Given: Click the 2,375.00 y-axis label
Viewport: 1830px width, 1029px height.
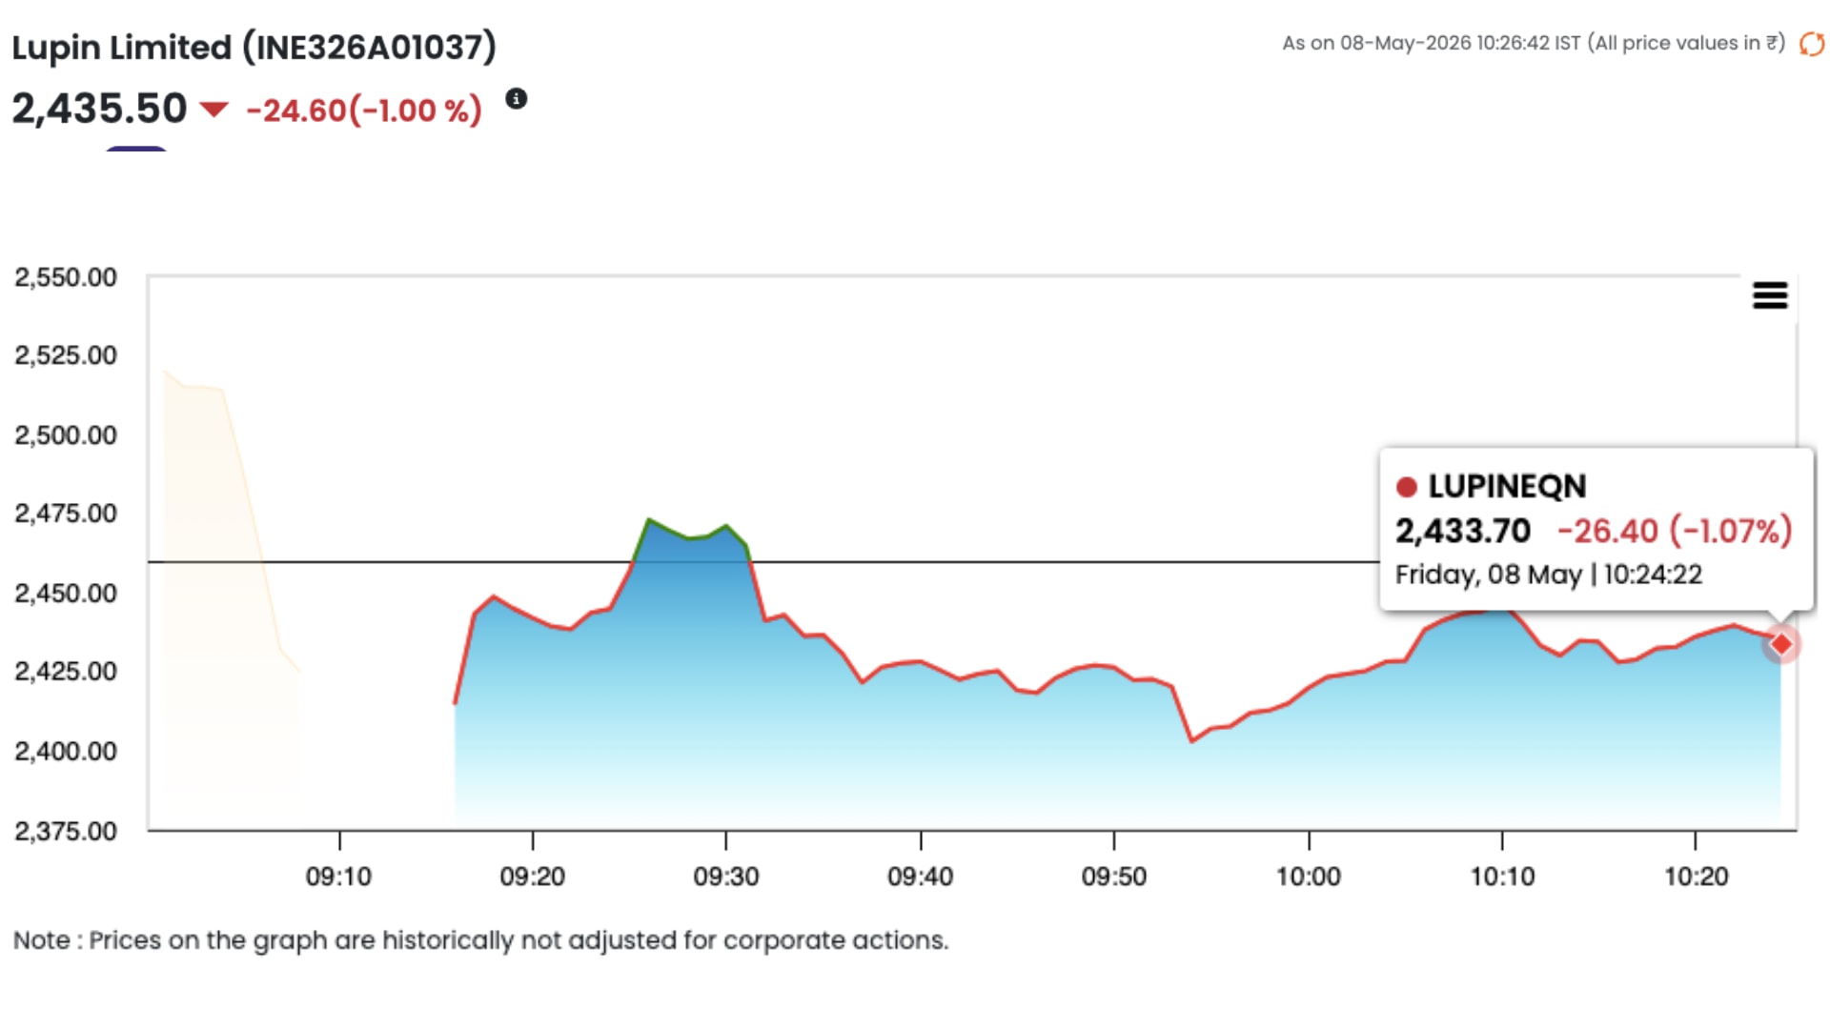Looking at the screenshot, I should point(66,831).
